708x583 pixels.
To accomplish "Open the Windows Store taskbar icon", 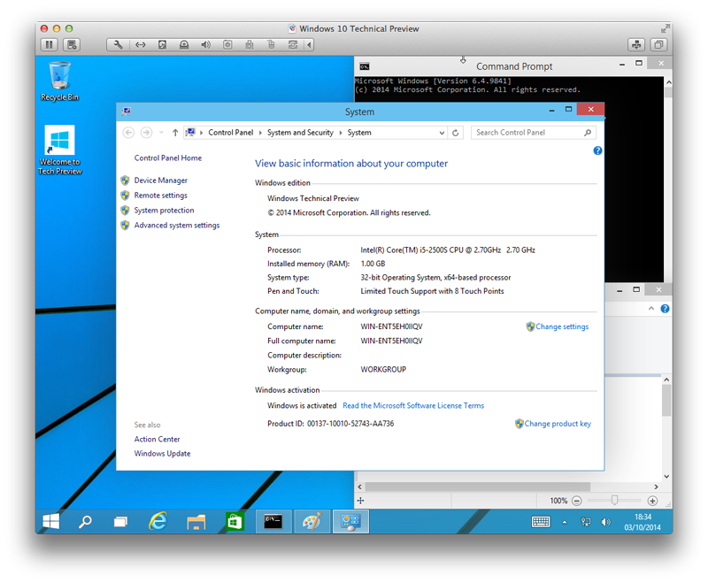I will point(235,521).
